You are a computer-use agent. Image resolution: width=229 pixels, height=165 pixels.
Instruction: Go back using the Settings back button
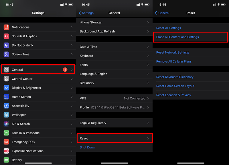coord(86,13)
